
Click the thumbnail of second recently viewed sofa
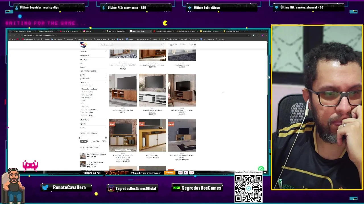coord(82,164)
